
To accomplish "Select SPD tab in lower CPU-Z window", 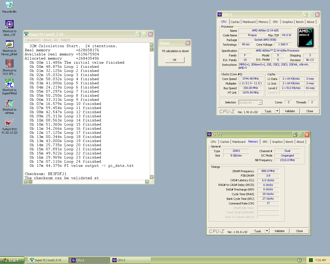I will pos(265,142).
